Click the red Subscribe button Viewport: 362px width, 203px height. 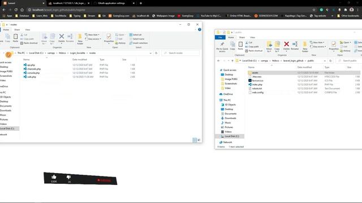(x=104, y=180)
